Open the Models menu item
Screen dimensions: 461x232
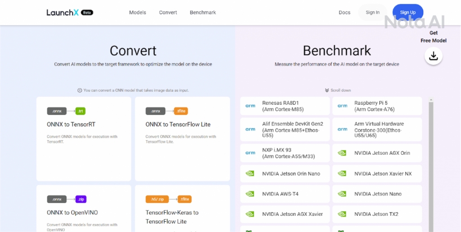point(138,13)
